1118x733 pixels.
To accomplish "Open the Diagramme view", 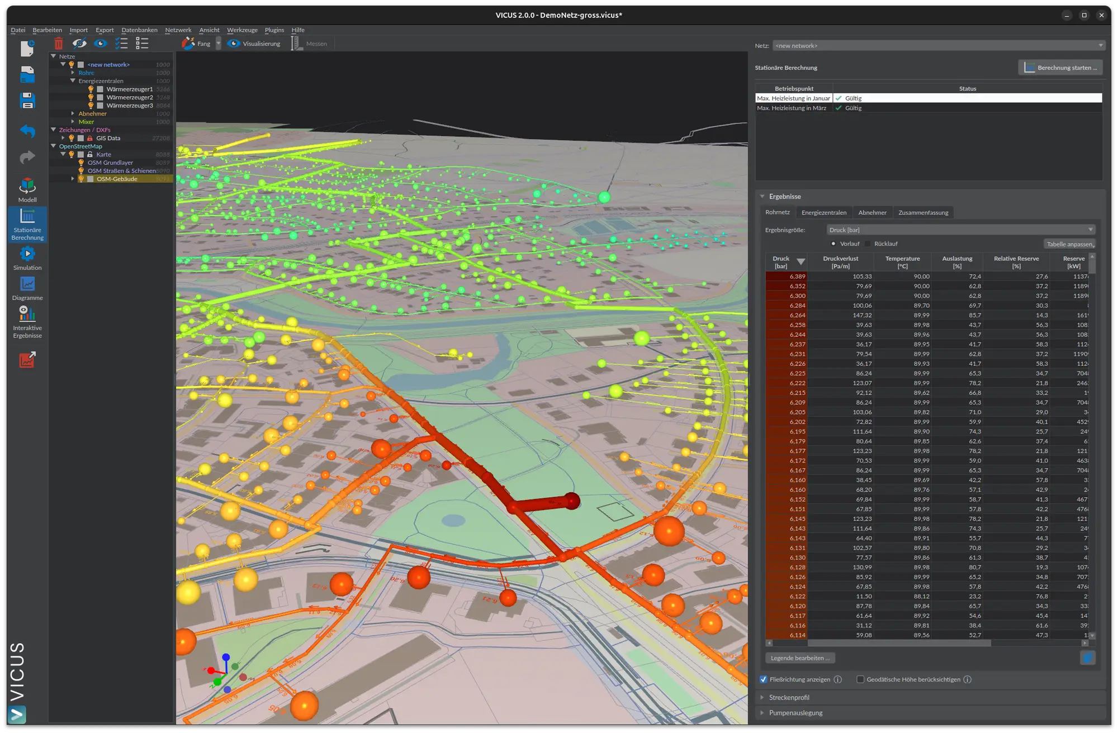I will click(27, 289).
